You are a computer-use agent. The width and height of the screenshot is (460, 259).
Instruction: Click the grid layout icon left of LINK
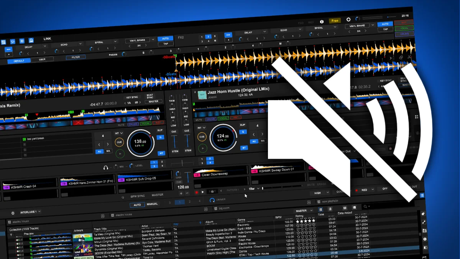[3, 42]
